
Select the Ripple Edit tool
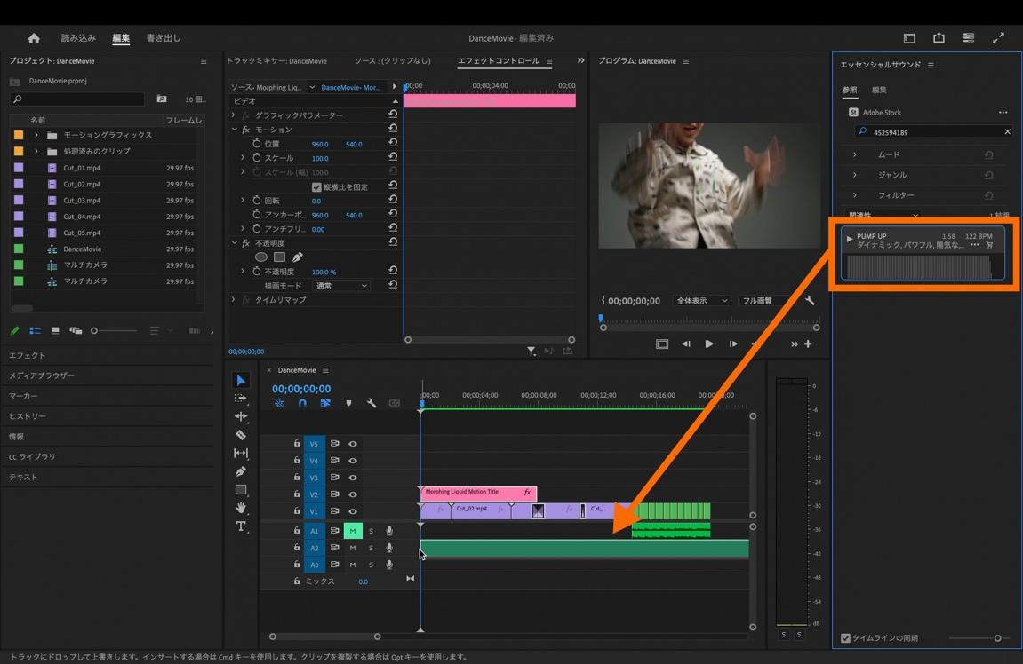pos(241,416)
